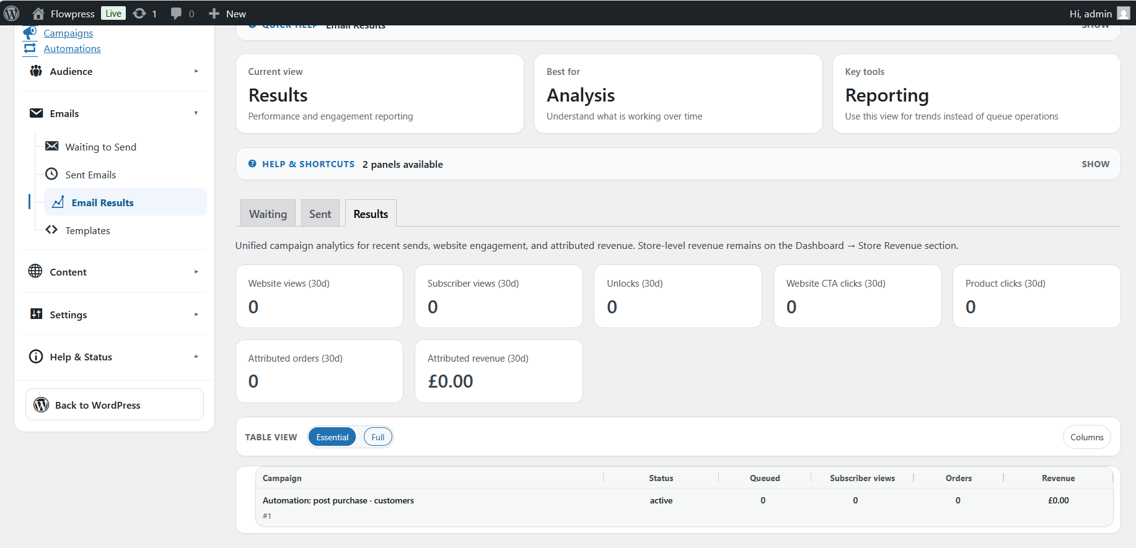Viewport: 1136px width, 548px height.
Task: Click the Email Results chart icon
Action: pyautogui.click(x=58, y=202)
